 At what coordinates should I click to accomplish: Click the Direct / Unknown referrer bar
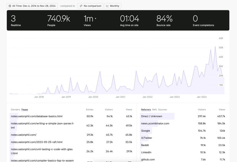(x=152, y=116)
